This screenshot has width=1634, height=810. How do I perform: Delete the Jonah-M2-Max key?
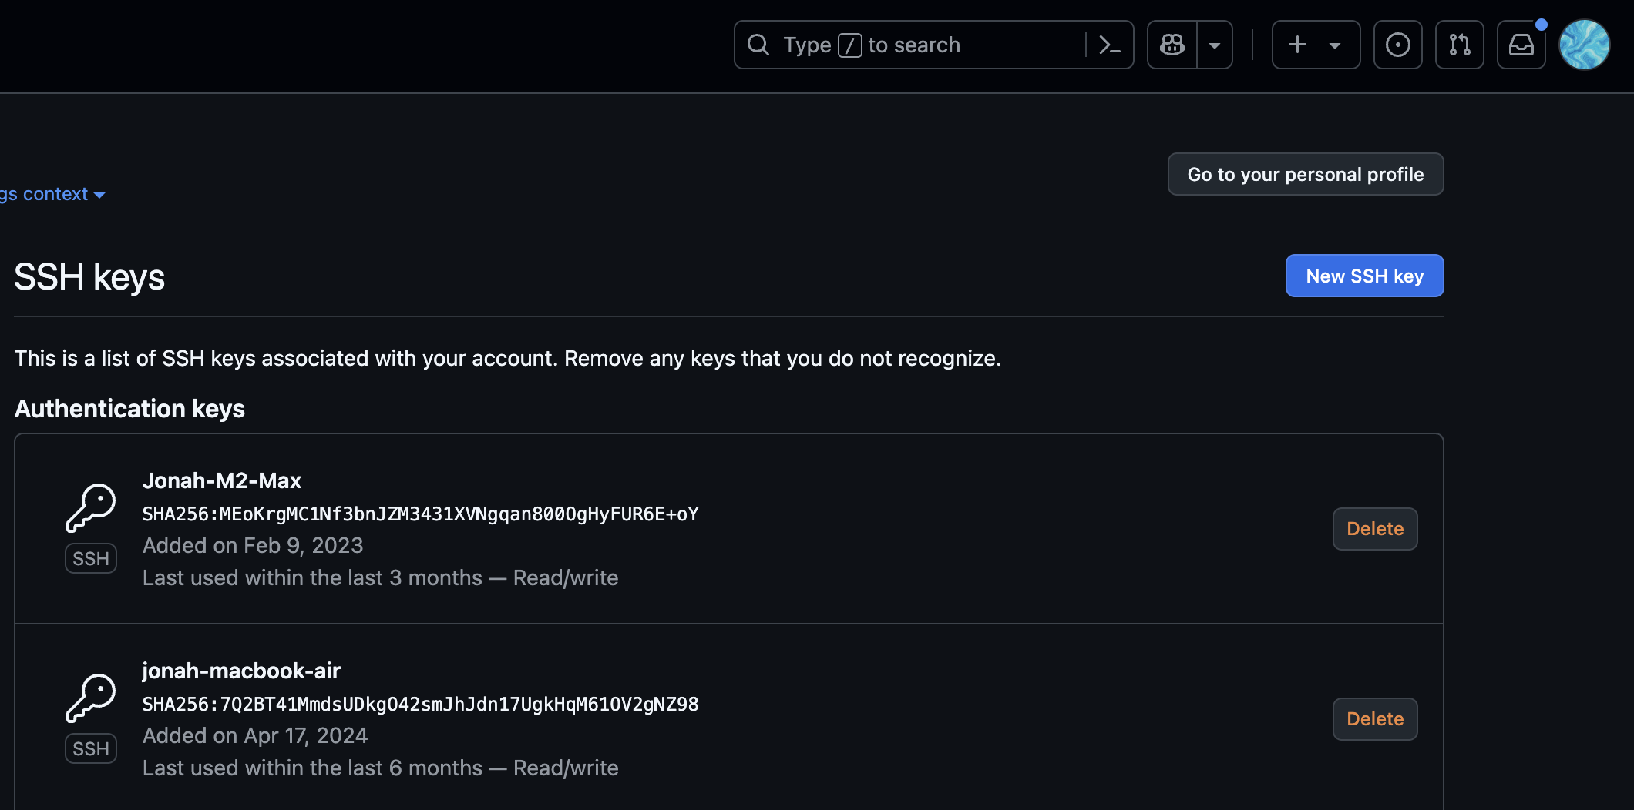click(1375, 529)
